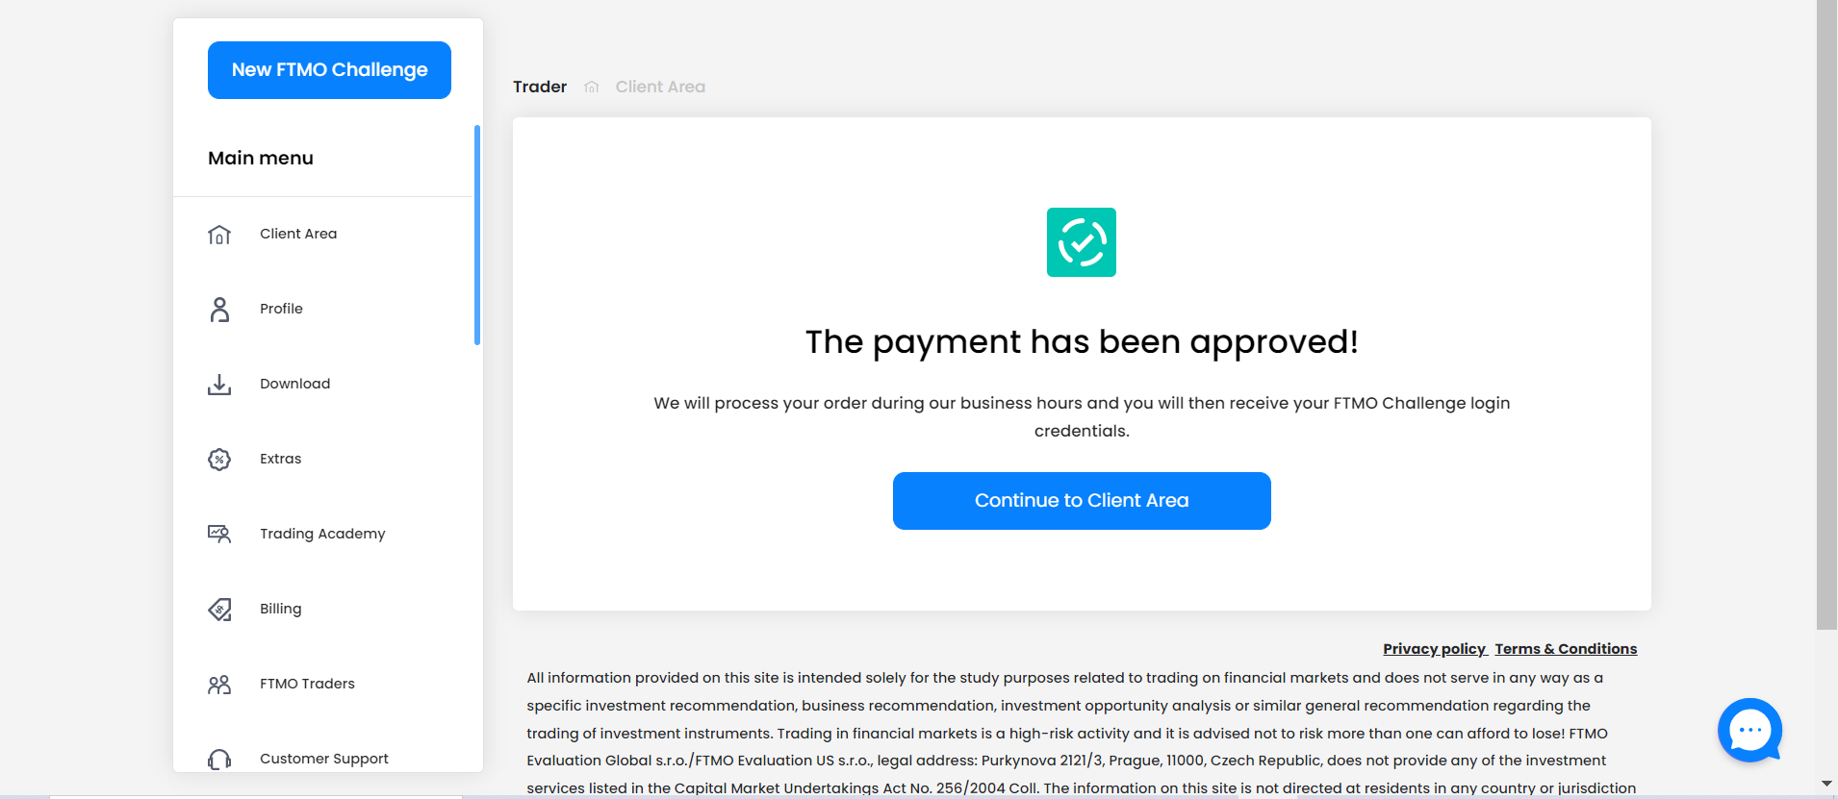Click the FTMO Traders people icon

pyautogui.click(x=219, y=685)
